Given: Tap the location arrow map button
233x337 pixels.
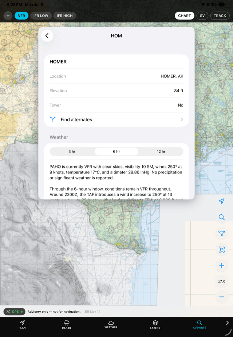Looking at the screenshot, I should pos(222,201).
